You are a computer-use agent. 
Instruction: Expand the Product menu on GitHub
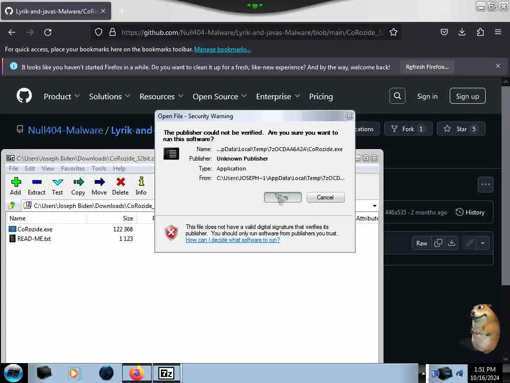tap(61, 96)
